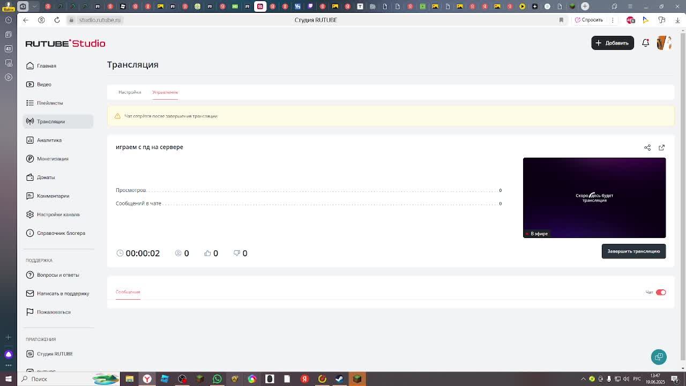
Task: Click the Спросить assistant button
Action: pyautogui.click(x=589, y=20)
